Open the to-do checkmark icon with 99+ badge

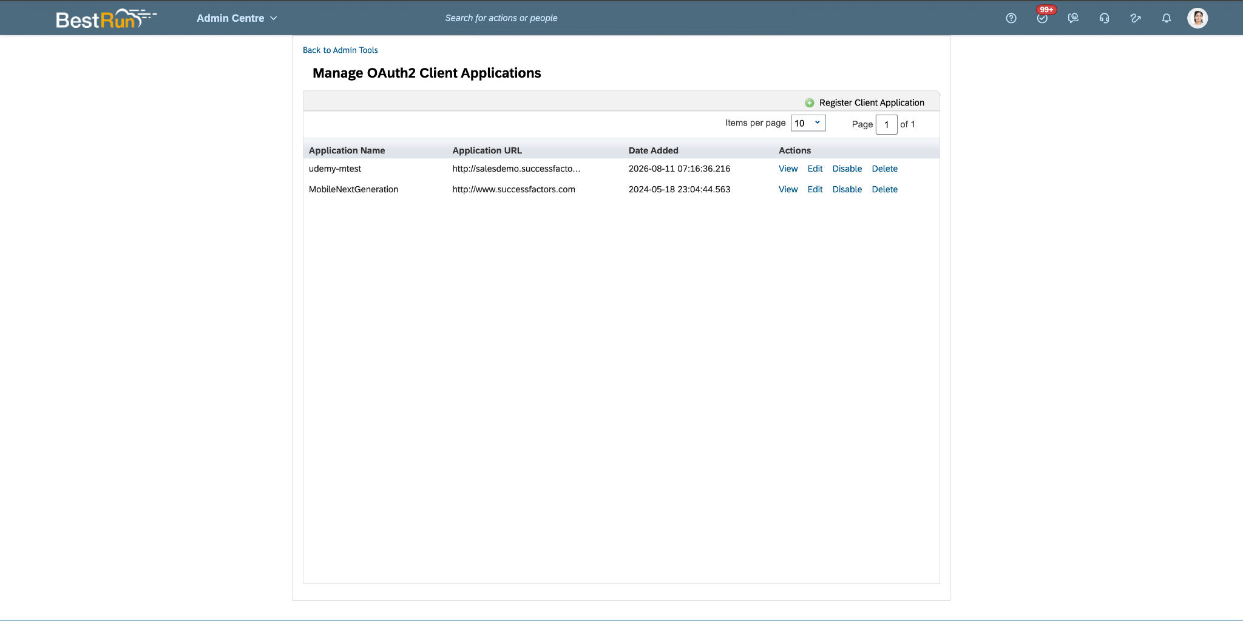[1042, 18]
